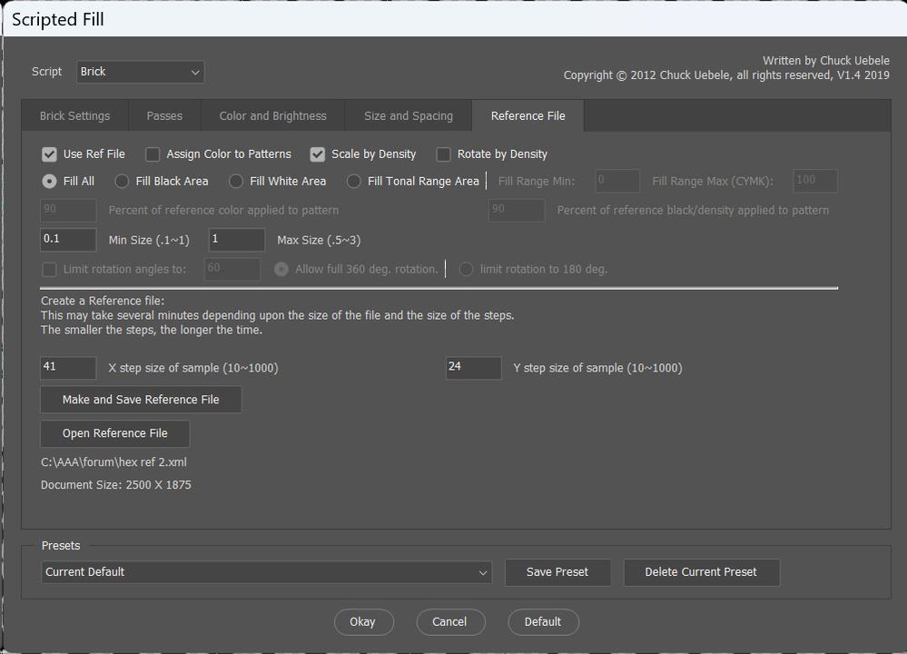Enable Assign Color to Patterns

pyautogui.click(x=153, y=154)
